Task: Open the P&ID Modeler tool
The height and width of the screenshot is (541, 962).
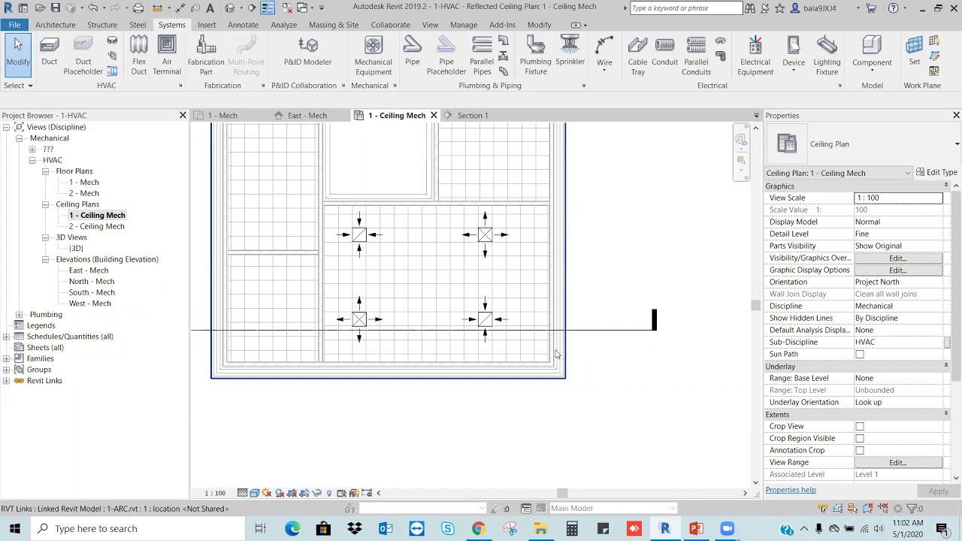Action: pyautogui.click(x=307, y=53)
